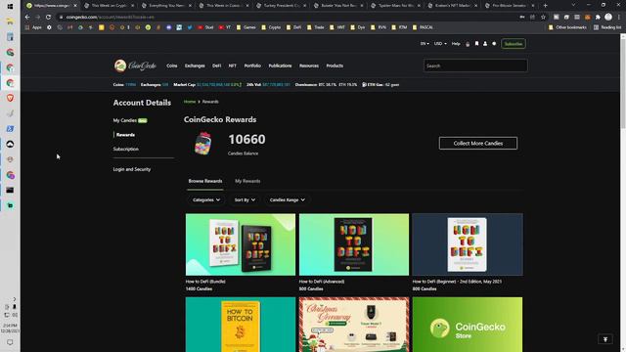Click the candy jar icon in top bar
Screen dimensions: 626x352
click(468, 44)
